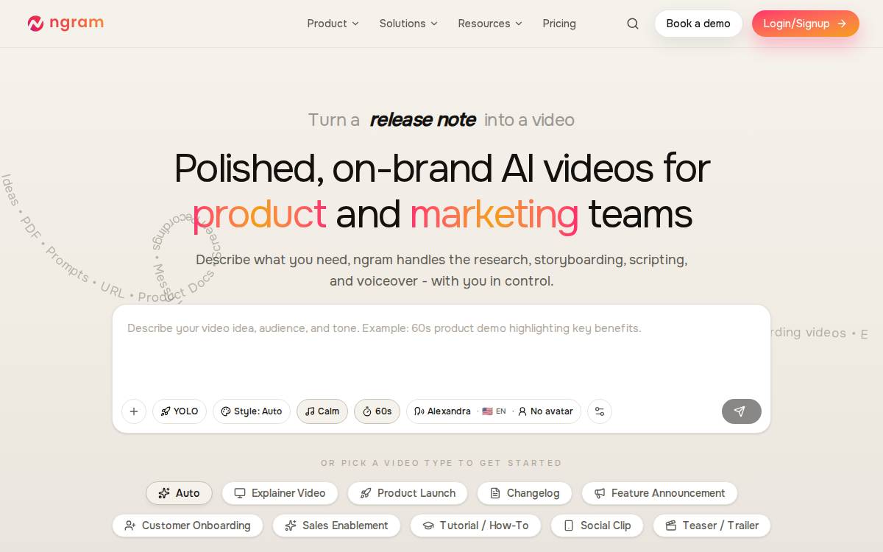Image resolution: width=883 pixels, height=552 pixels.
Task: Select Teaser / Trailer video type
Action: pyautogui.click(x=712, y=526)
